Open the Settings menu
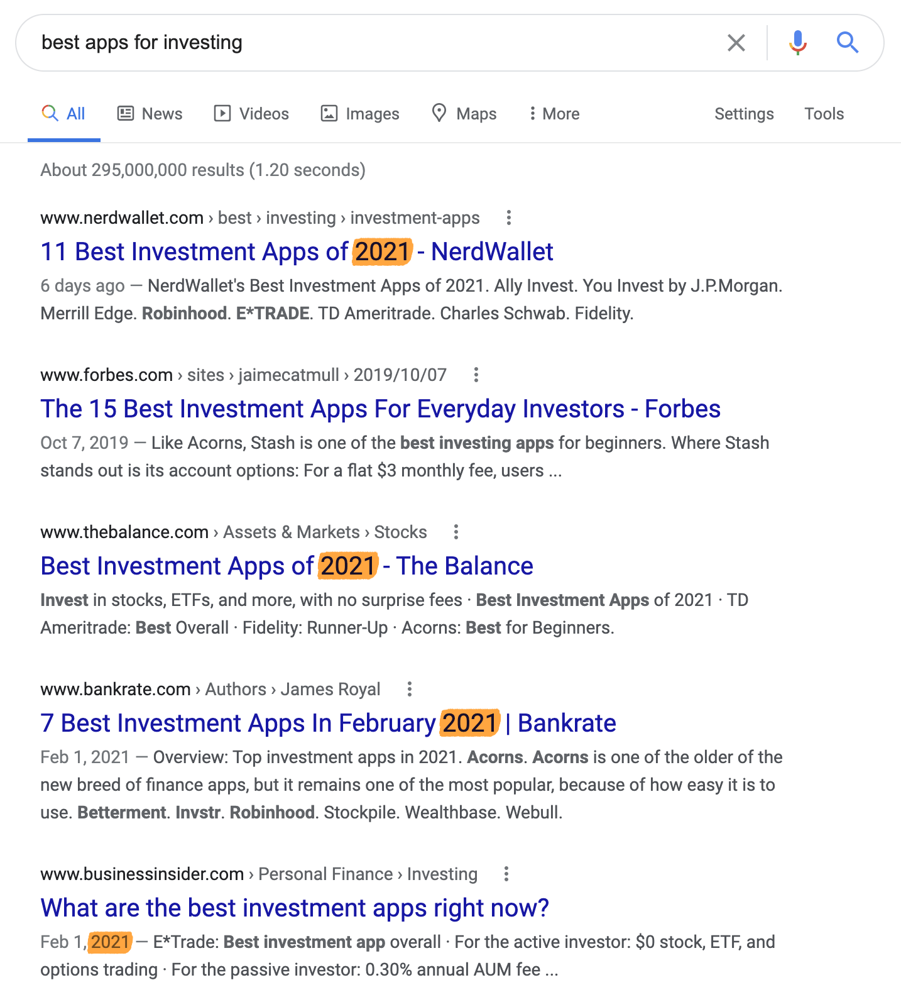 click(x=744, y=114)
